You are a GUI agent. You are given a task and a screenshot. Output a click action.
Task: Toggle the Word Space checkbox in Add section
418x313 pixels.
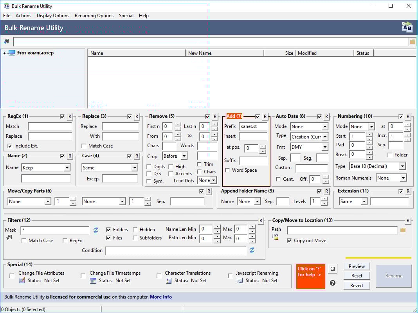tap(227, 170)
